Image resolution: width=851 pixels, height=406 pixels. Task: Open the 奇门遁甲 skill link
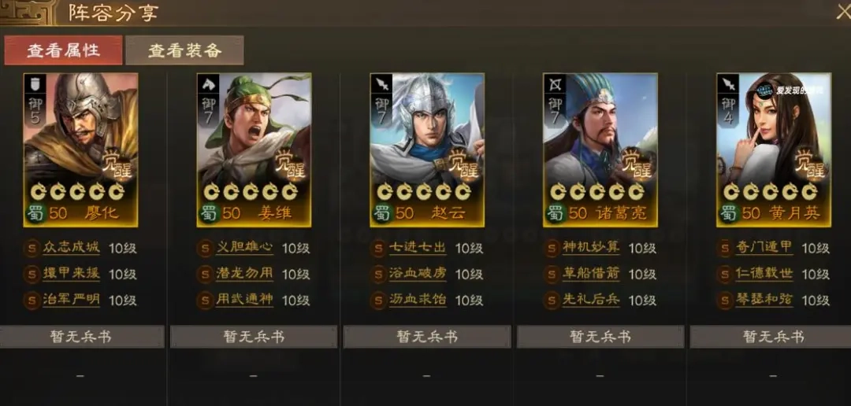click(x=764, y=248)
